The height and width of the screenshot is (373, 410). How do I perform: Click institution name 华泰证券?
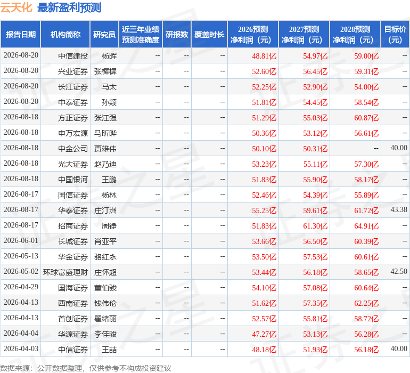(73, 210)
